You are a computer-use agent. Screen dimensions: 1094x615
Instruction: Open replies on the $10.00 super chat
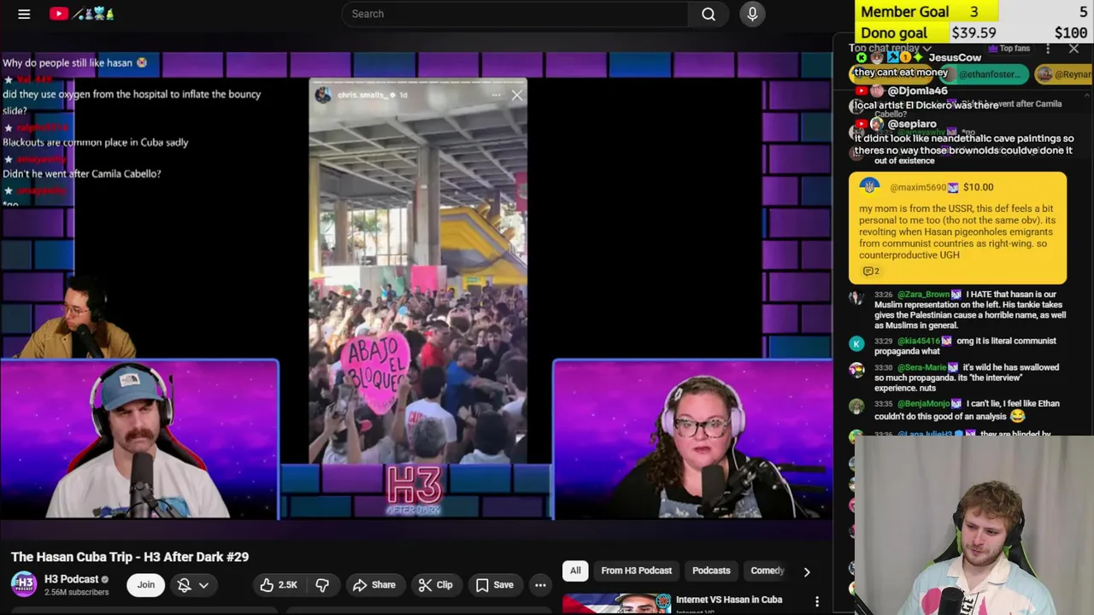871,272
